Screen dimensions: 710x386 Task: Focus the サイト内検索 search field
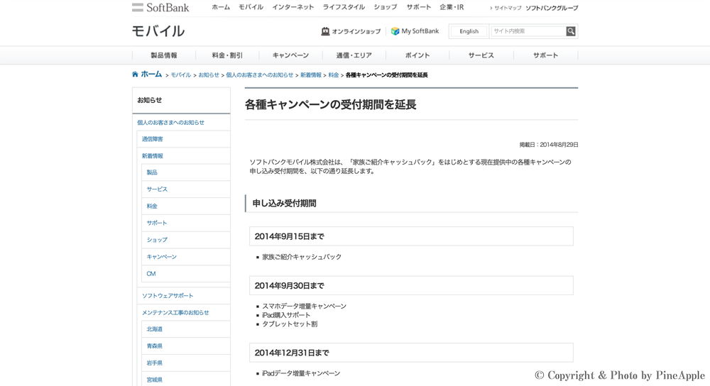[528, 31]
